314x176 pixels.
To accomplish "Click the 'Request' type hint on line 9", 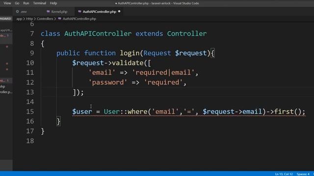I will point(157,53).
